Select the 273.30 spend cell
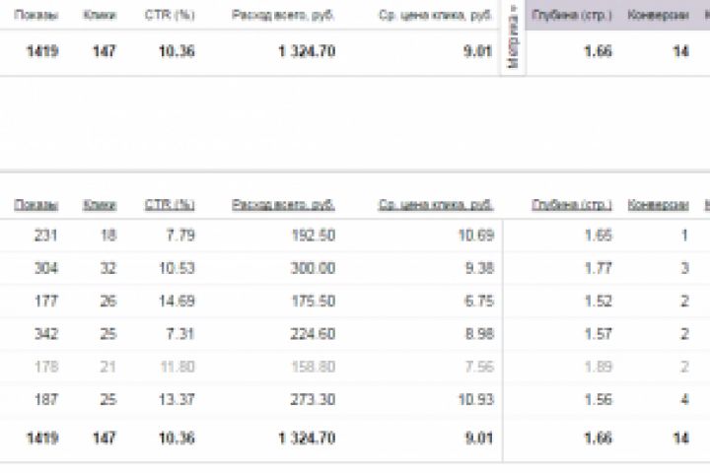This screenshot has height=473, width=710. point(312,399)
